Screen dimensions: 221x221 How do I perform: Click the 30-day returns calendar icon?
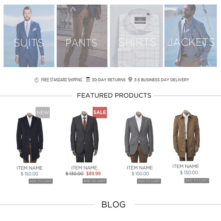pos(88,79)
